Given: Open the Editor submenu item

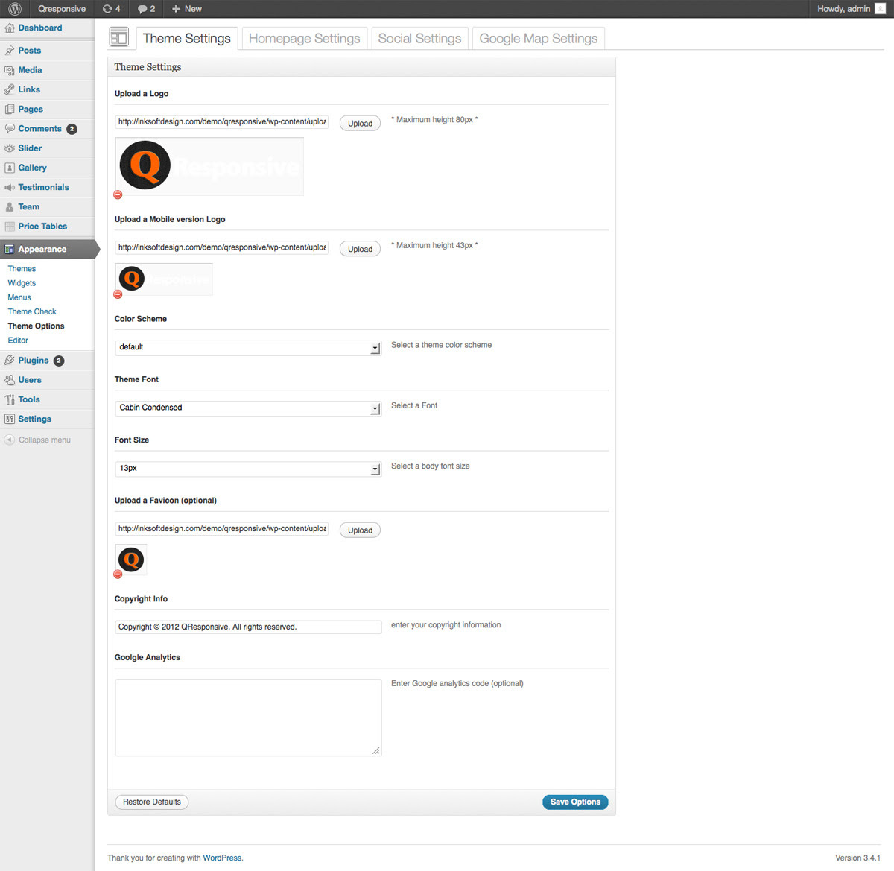Looking at the screenshot, I should click(x=18, y=341).
